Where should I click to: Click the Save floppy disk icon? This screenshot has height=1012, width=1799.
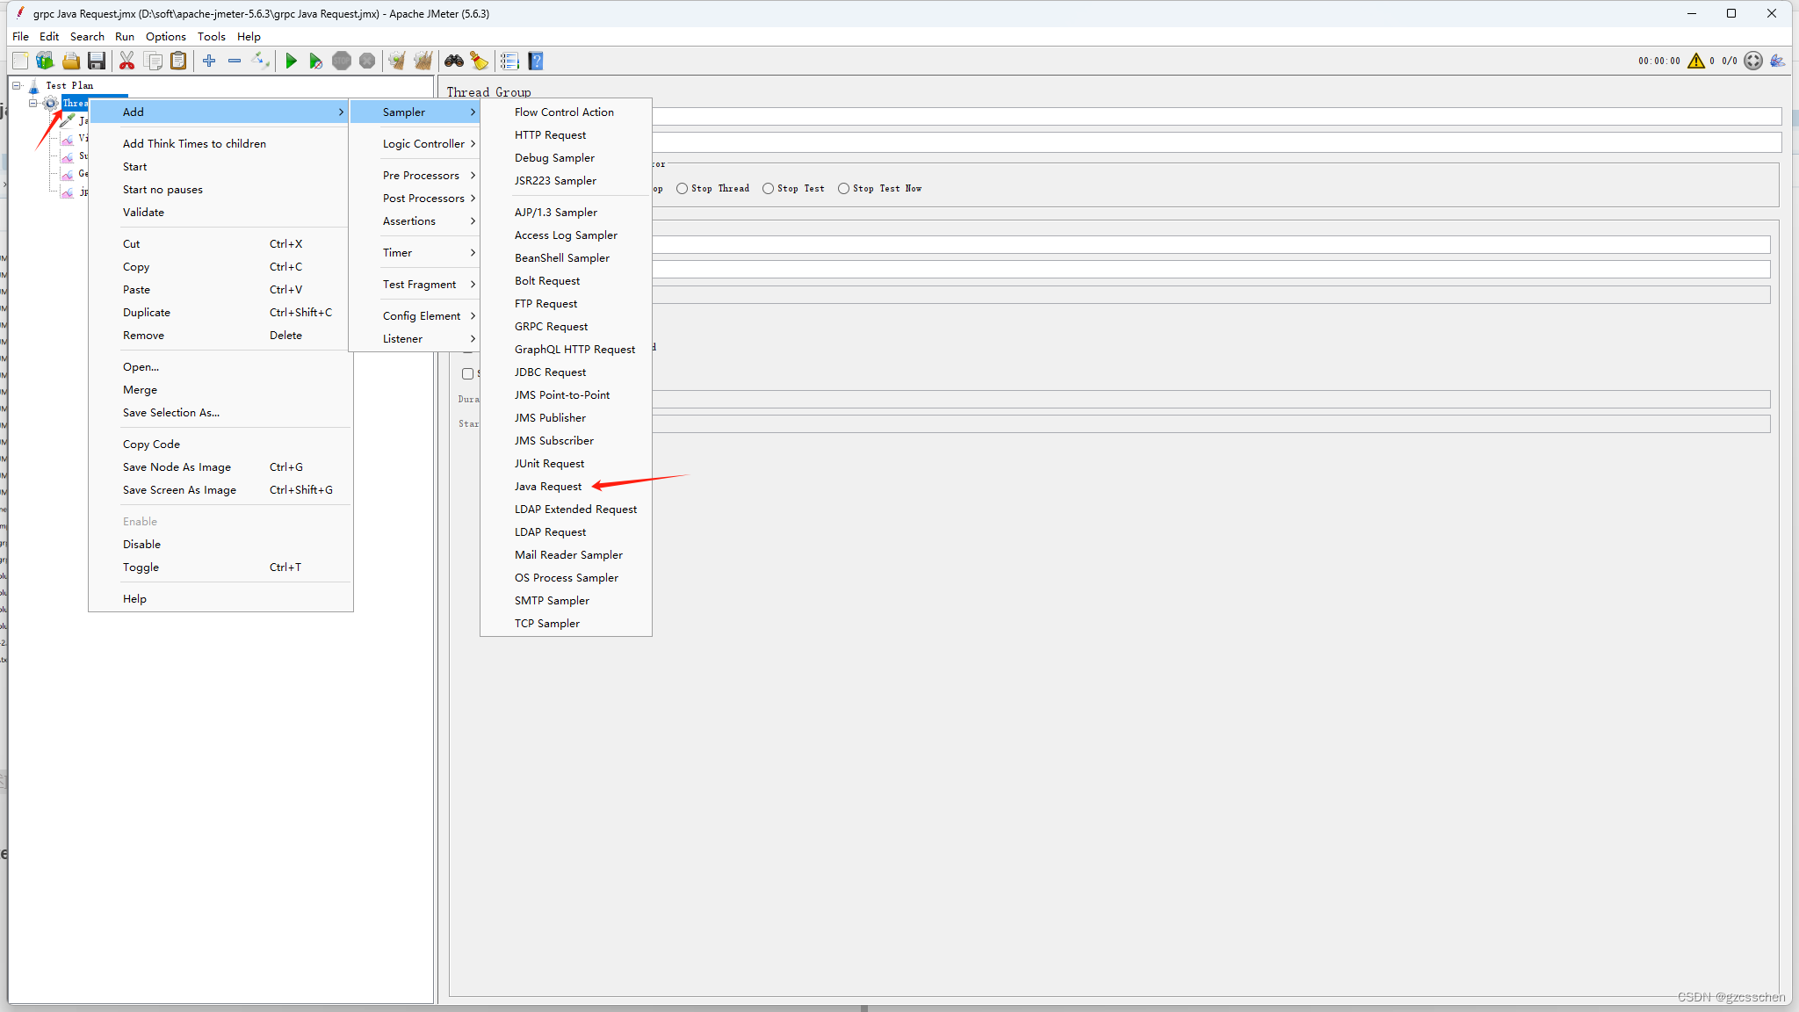coord(97,61)
